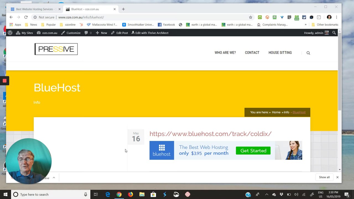Click Edit Post in admin bar
This screenshot has height=199, width=354.
click(119, 33)
